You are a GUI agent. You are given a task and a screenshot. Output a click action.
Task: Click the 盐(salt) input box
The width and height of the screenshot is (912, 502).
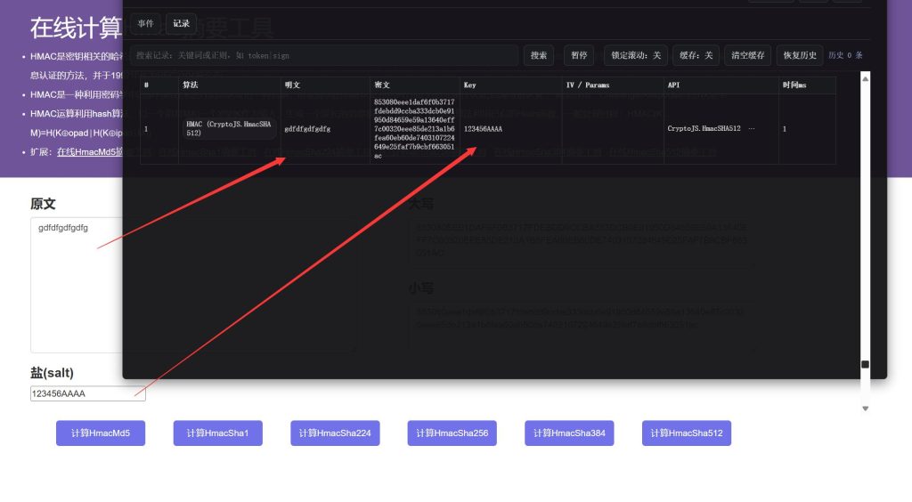87,393
